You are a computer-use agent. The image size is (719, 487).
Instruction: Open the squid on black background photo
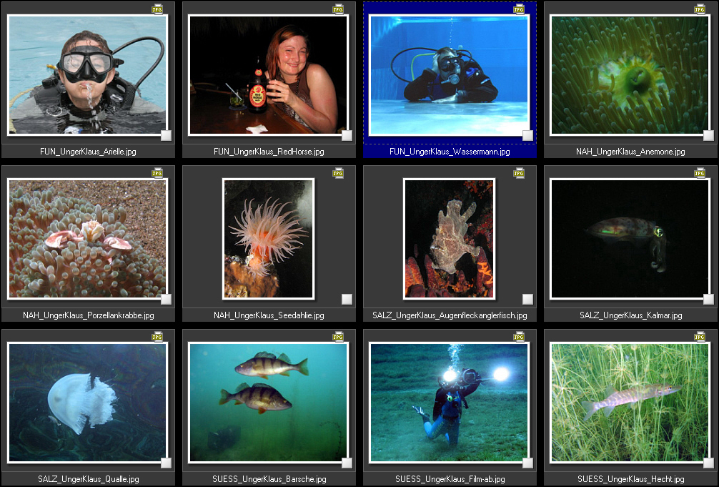(630, 239)
